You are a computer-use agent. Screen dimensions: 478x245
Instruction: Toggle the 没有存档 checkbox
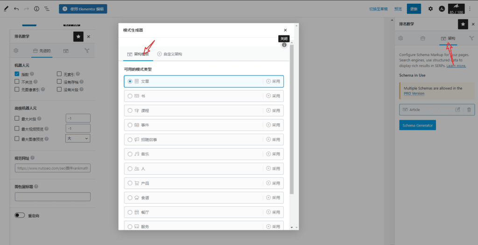(59, 82)
